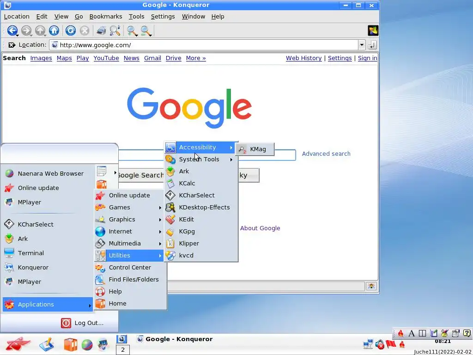Click the Zoom Out magnifier icon

coord(146,31)
